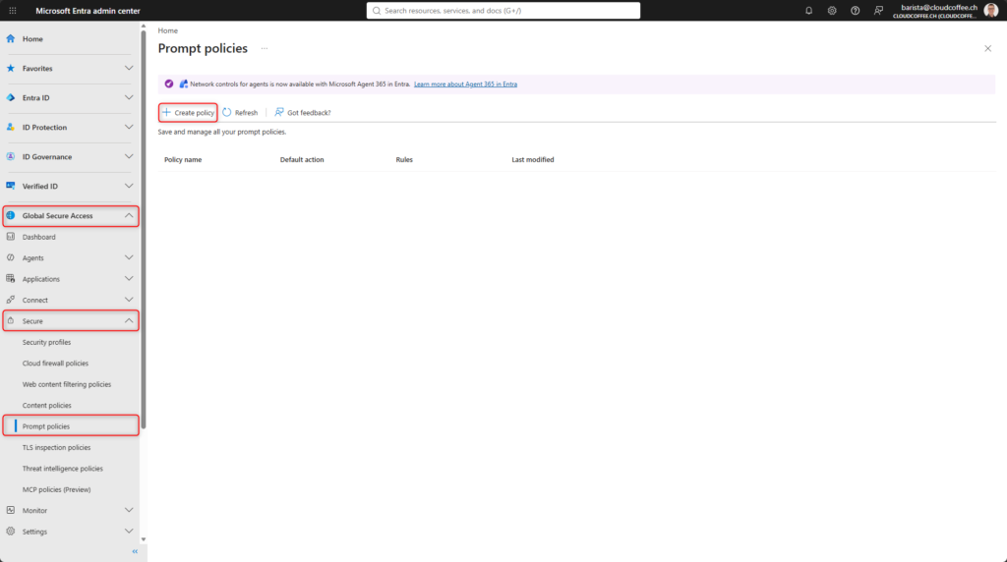Close the Prompt policies blade
The image size is (1007, 562).
coord(987,49)
